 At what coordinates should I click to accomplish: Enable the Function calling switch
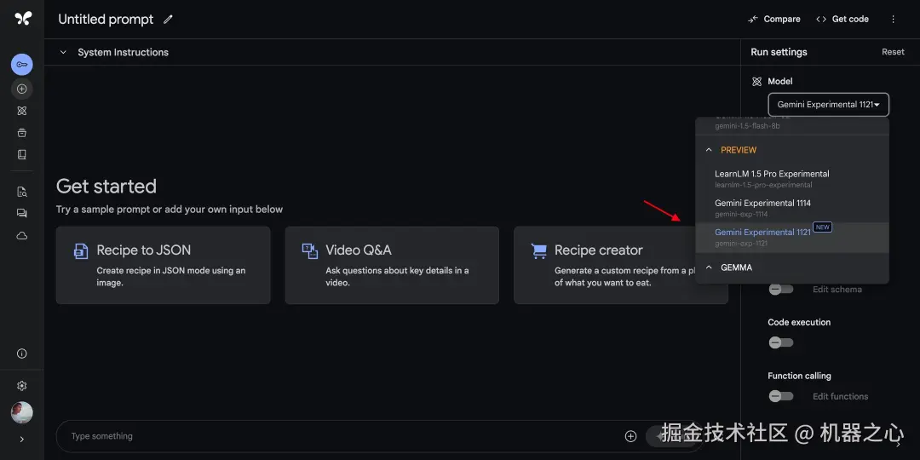tap(780, 396)
